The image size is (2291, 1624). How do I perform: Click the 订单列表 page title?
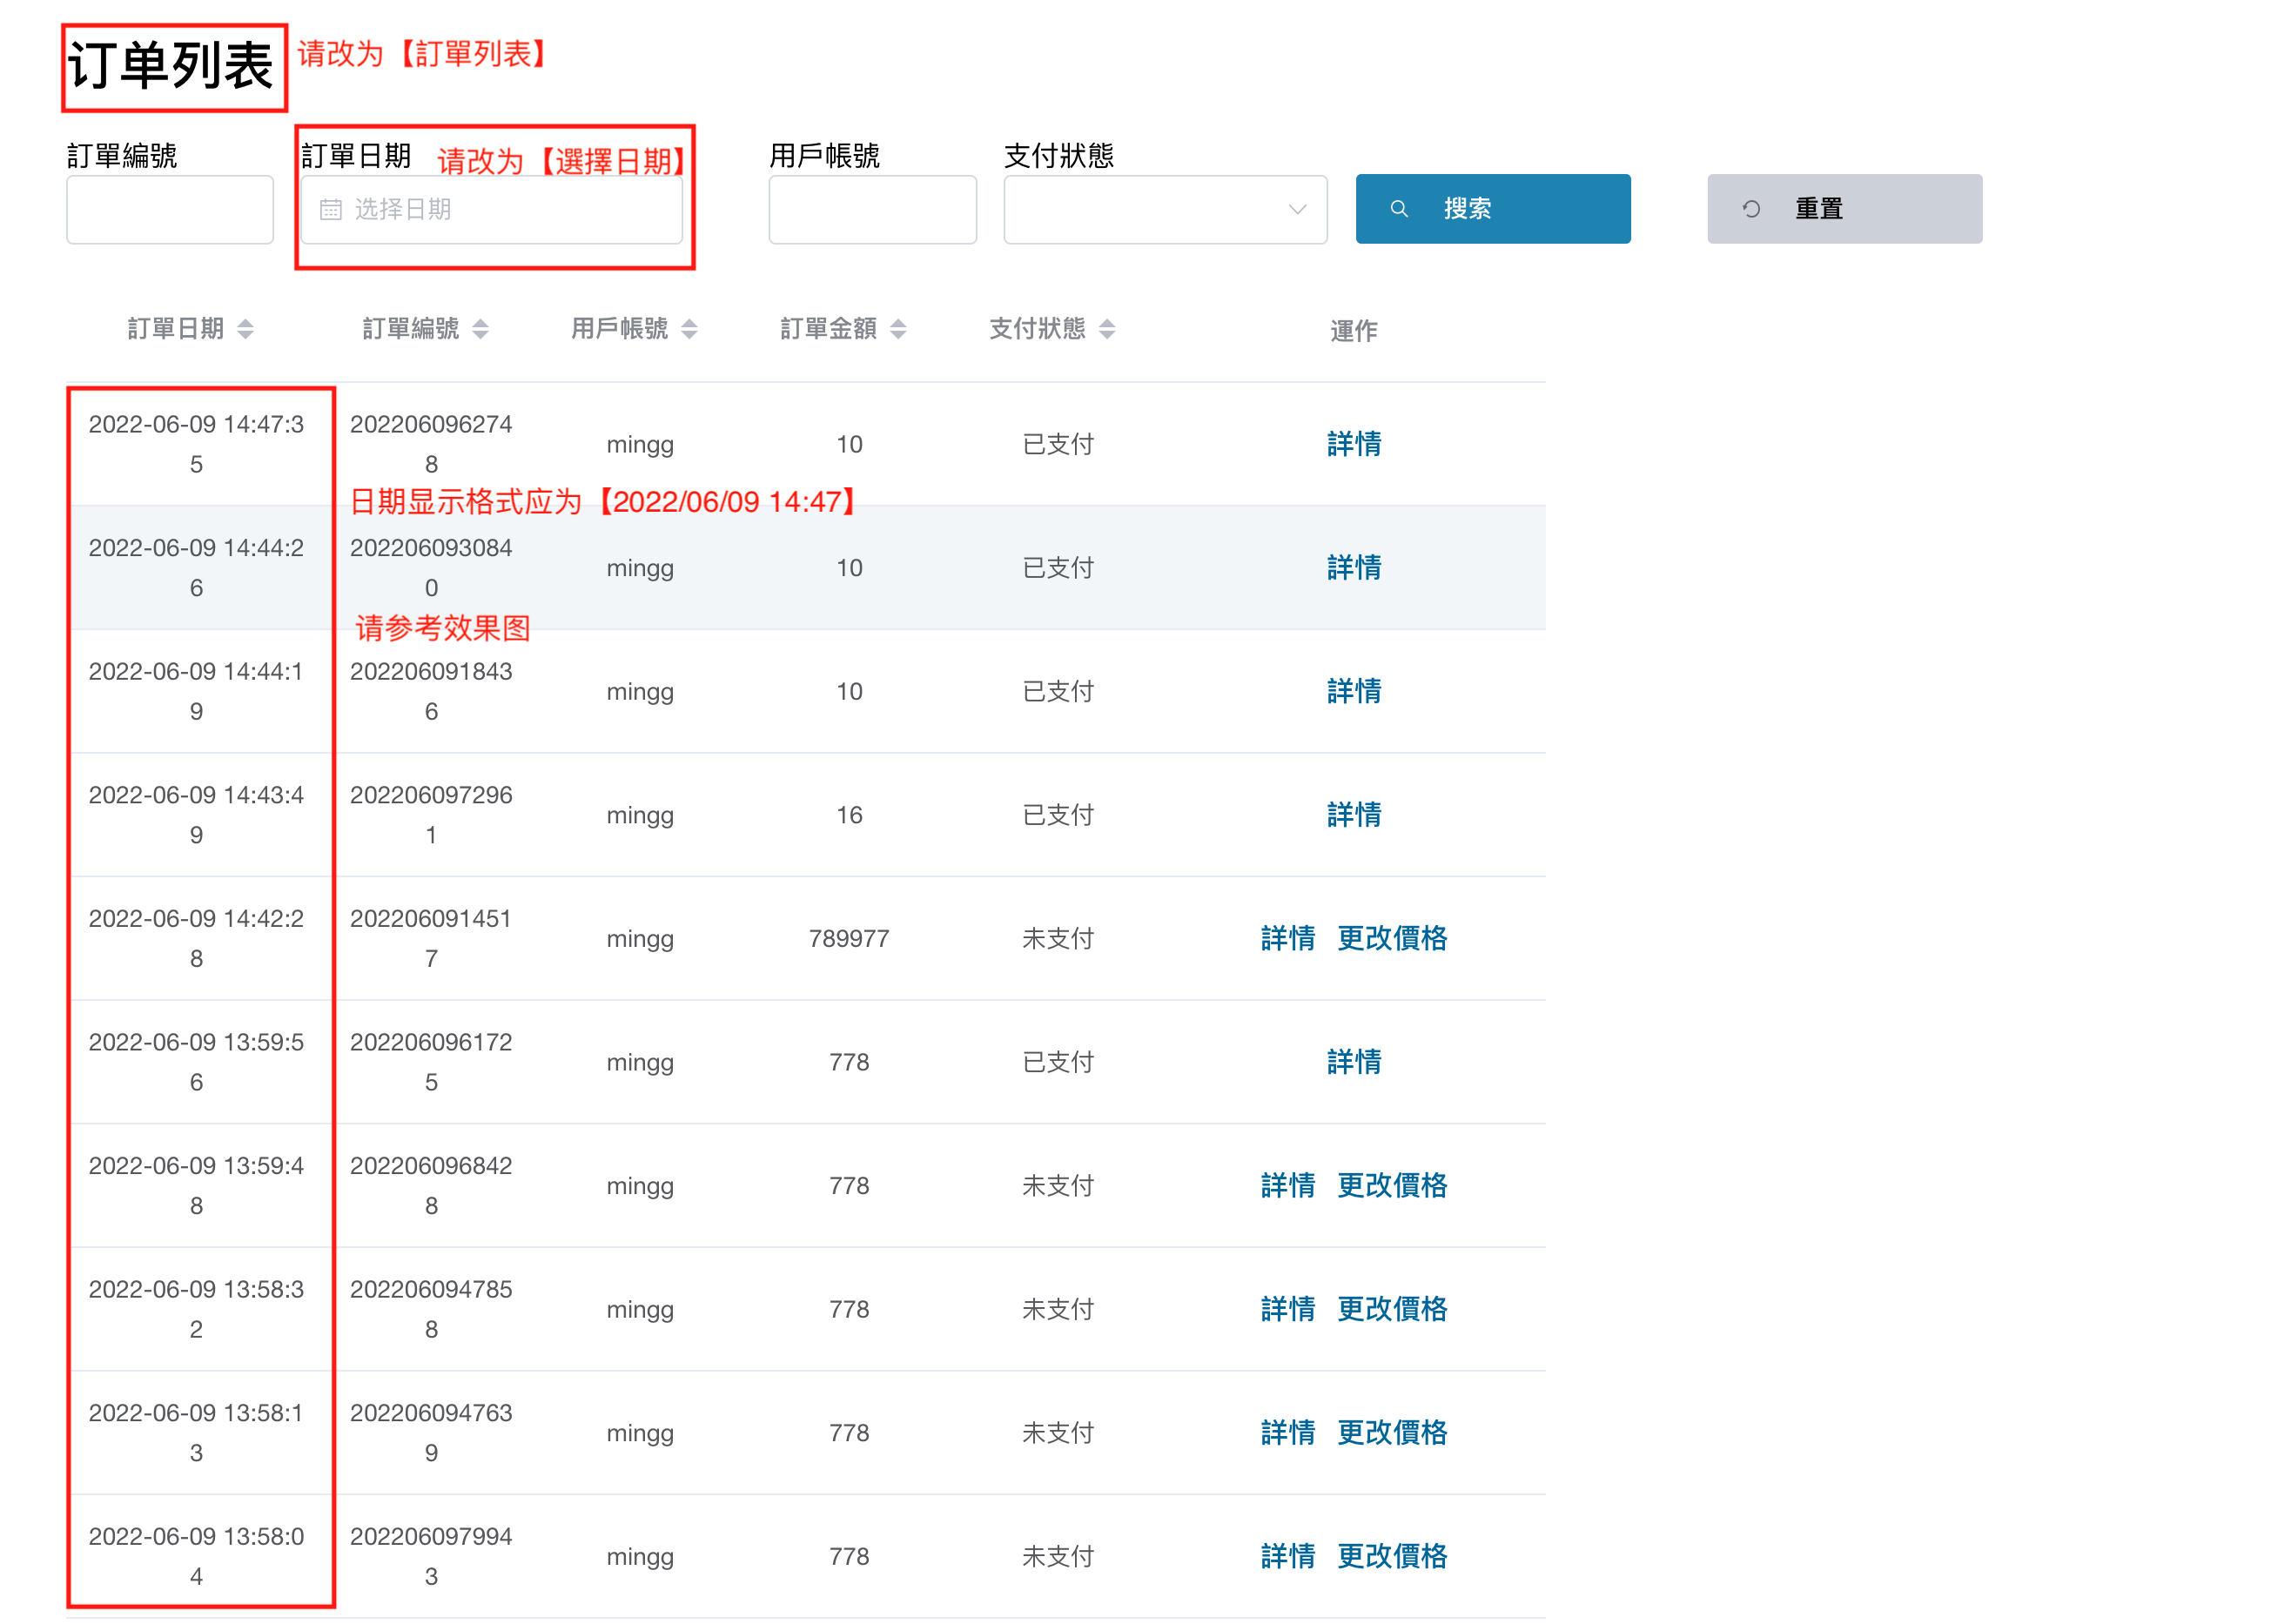click(x=170, y=66)
